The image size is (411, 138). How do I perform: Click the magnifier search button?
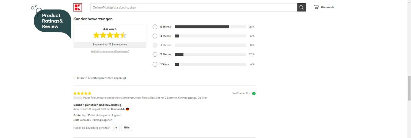coord(301,7)
